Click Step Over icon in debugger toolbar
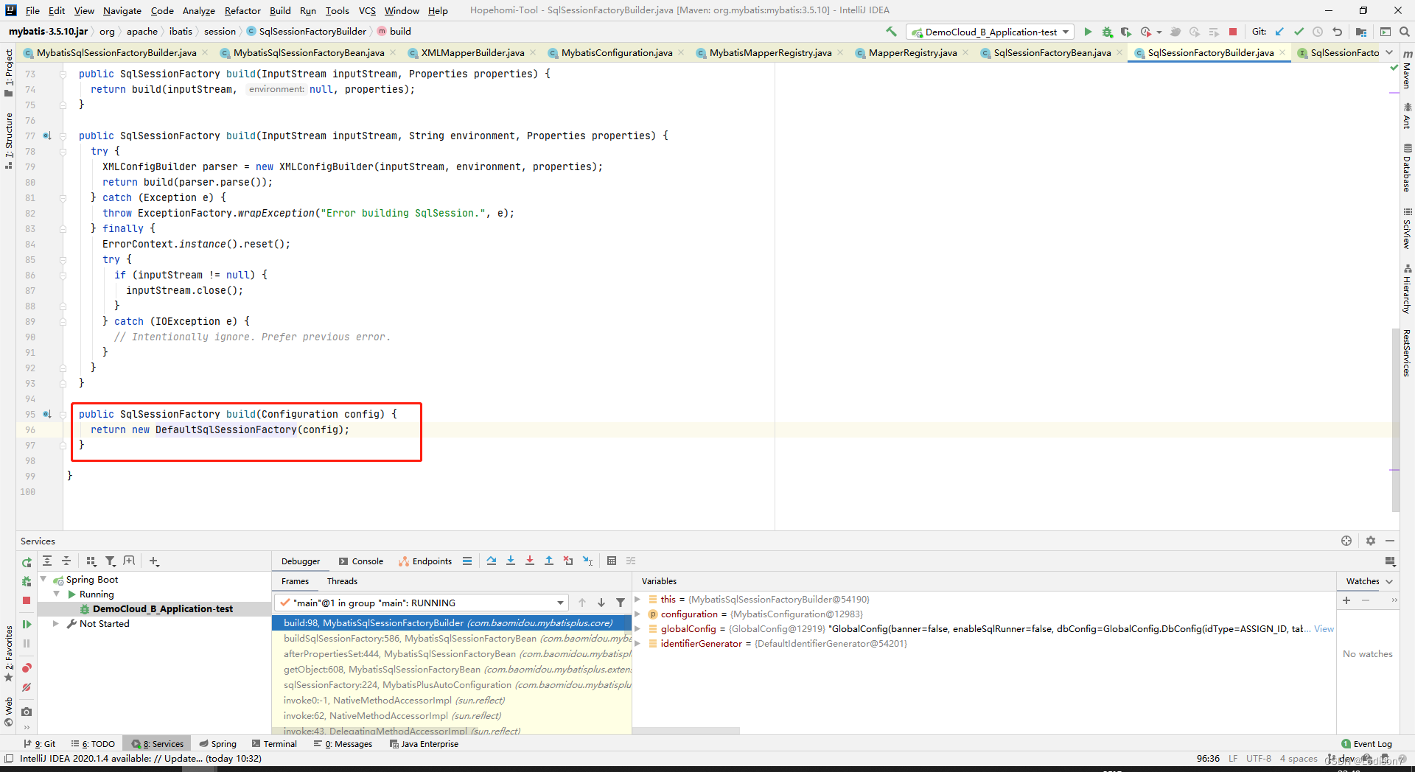The image size is (1415, 772). (492, 561)
